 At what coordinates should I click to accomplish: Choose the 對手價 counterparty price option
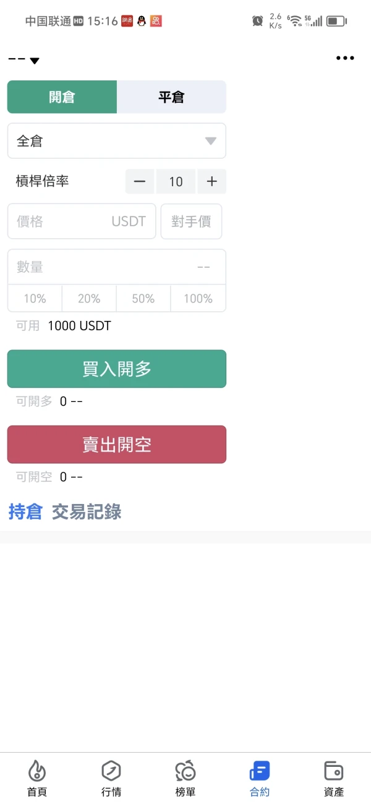[191, 221]
